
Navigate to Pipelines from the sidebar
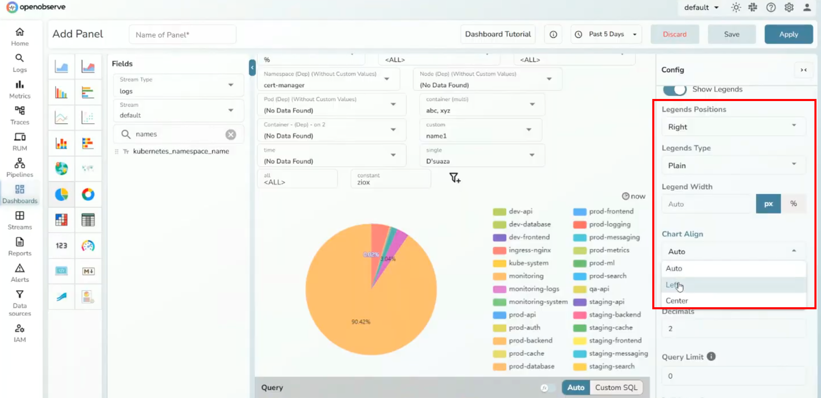(19, 168)
